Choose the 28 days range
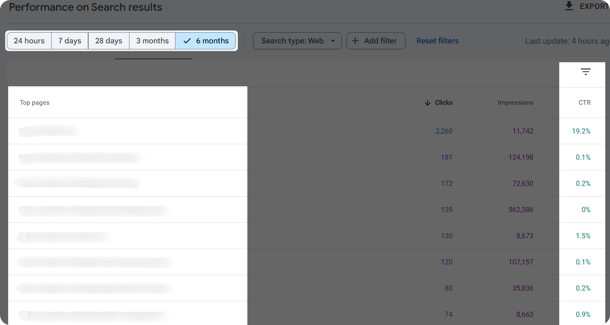Screen dimensions: 610x325 [108, 41]
